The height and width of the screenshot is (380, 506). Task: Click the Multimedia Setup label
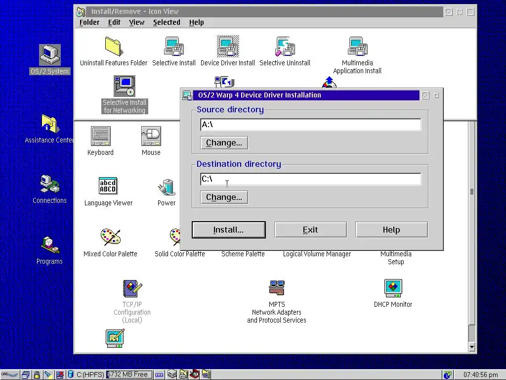(x=396, y=258)
